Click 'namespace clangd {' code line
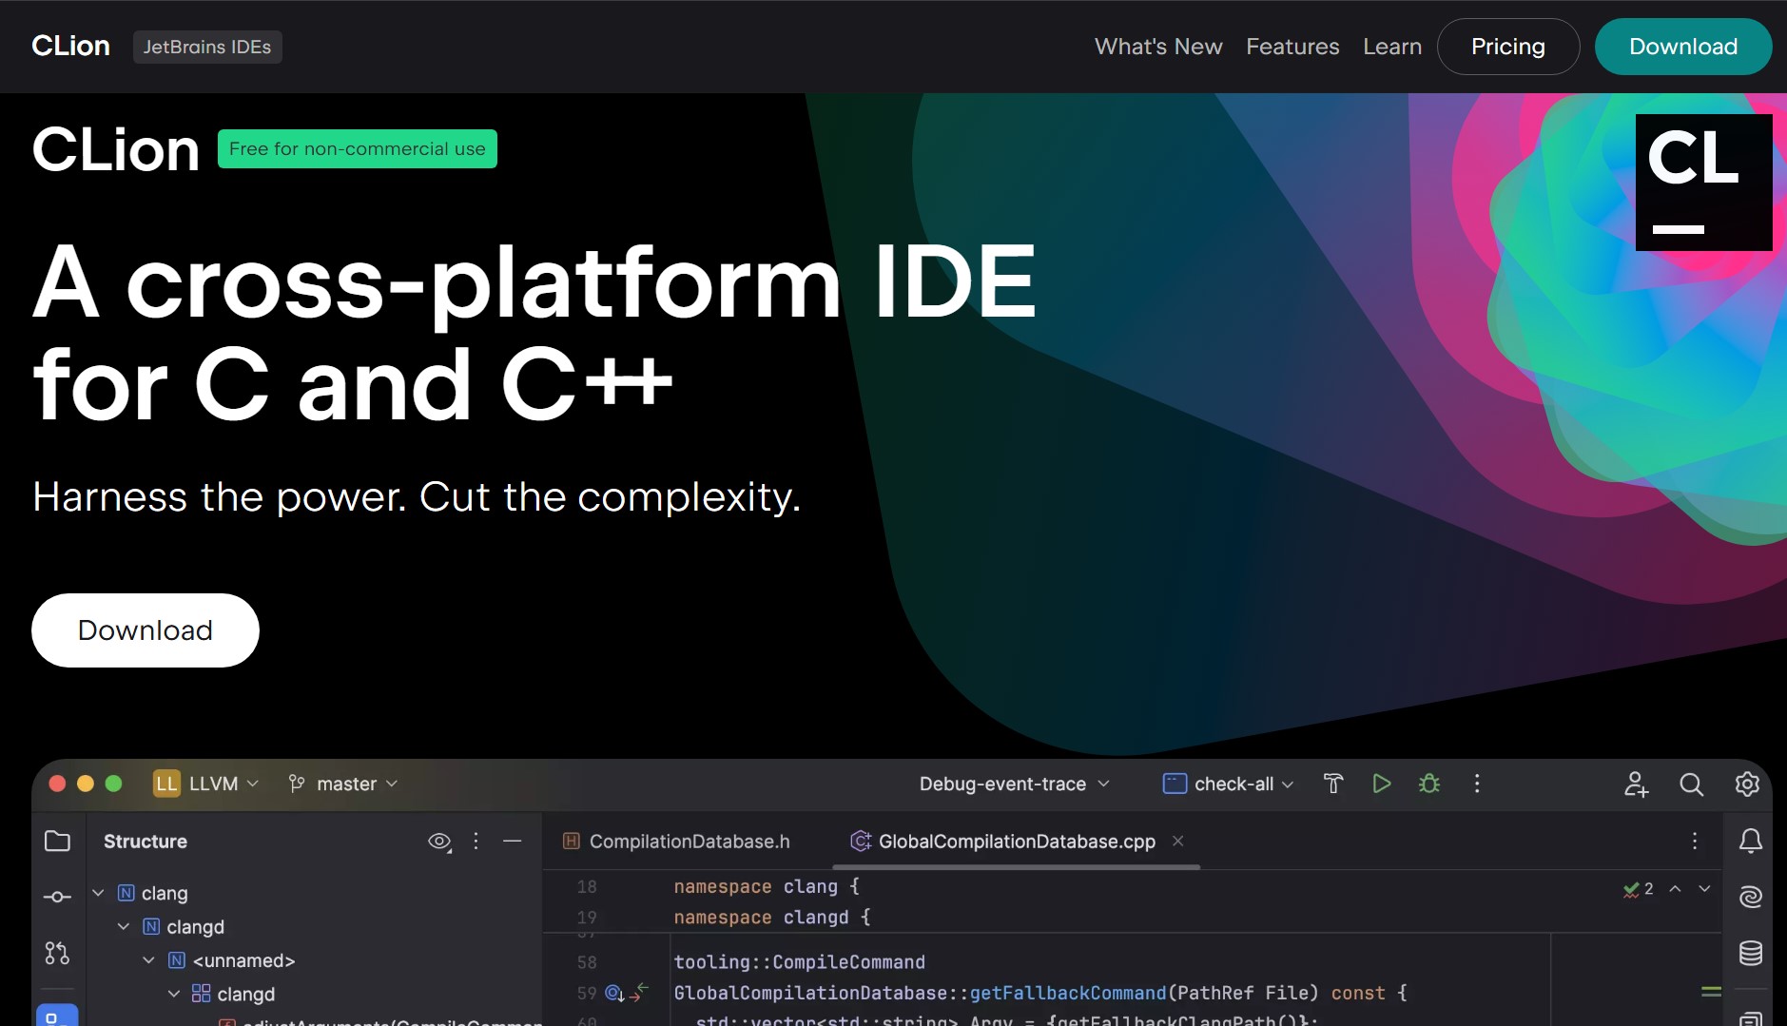 click(772, 918)
